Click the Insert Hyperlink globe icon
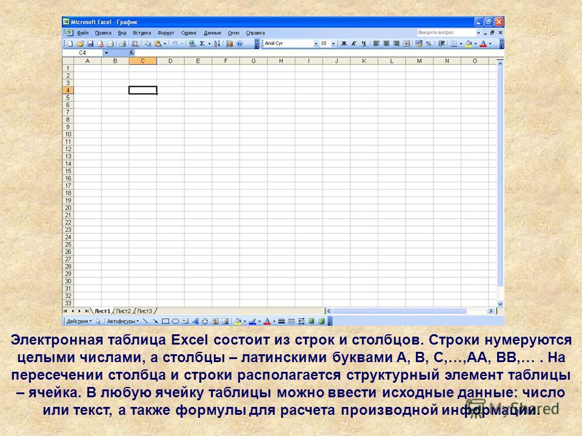Screen dimensions: 582x436 pyautogui.click(x=192, y=44)
